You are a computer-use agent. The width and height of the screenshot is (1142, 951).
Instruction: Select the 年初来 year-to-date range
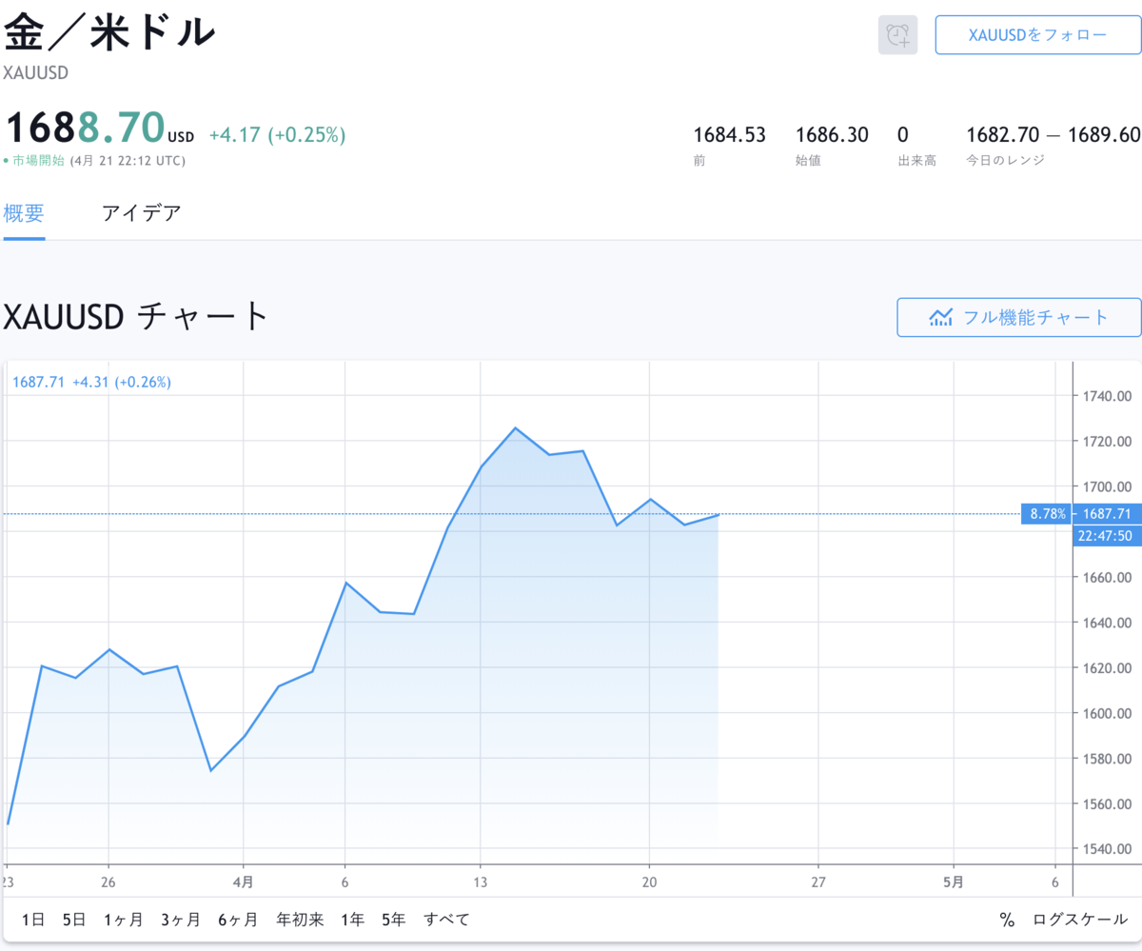tap(300, 920)
